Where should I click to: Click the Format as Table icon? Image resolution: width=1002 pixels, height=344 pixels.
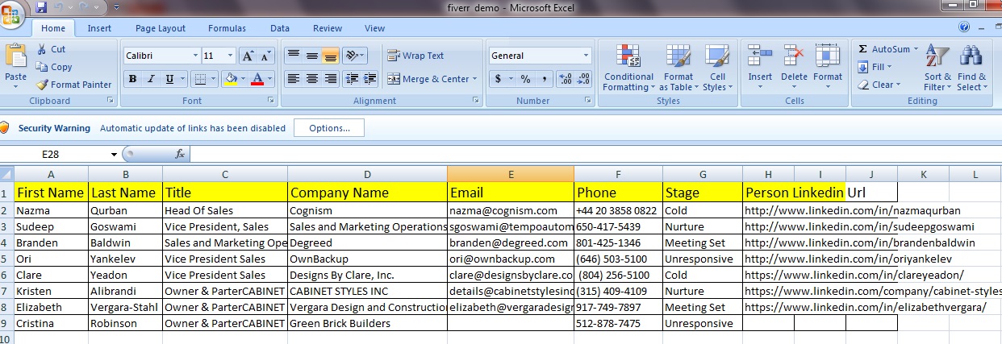[x=678, y=56]
